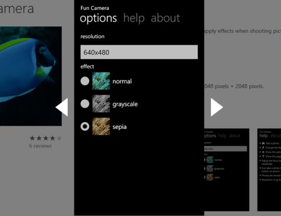Image resolution: width=281 pixels, height=216 pixels.
Task: Switch to the about tab
Action: click(x=165, y=18)
